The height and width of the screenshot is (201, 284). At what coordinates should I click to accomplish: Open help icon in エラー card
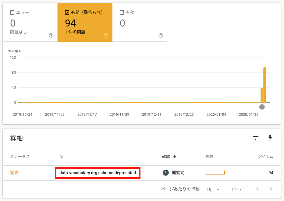[51, 35]
